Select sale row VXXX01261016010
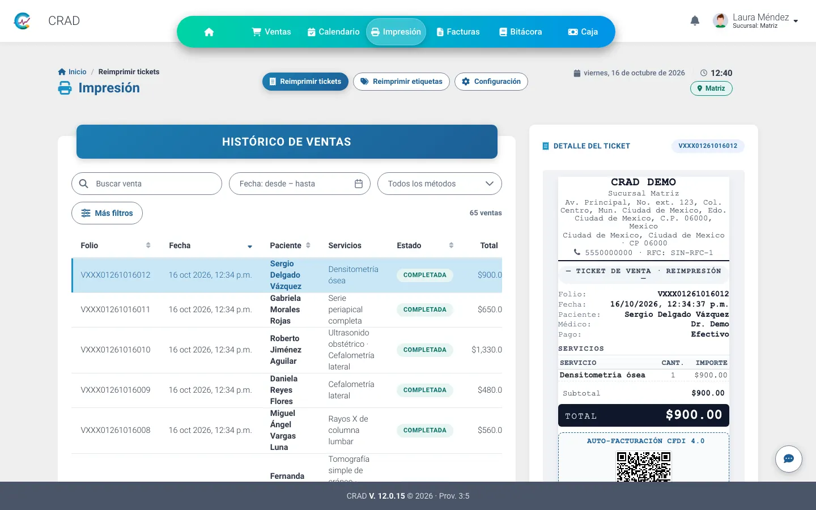This screenshot has height=510, width=816. [287, 350]
